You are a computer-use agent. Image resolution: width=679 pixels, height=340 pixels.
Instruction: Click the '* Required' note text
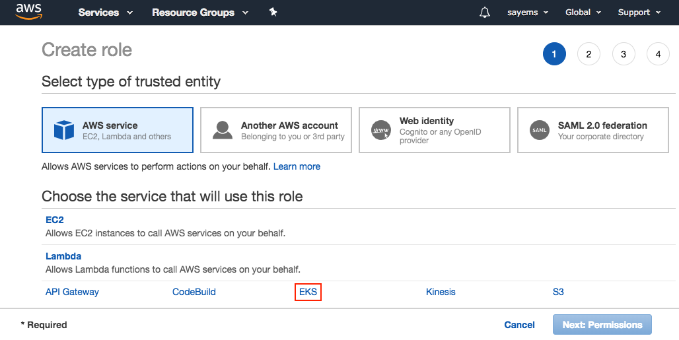[x=44, y=325]
